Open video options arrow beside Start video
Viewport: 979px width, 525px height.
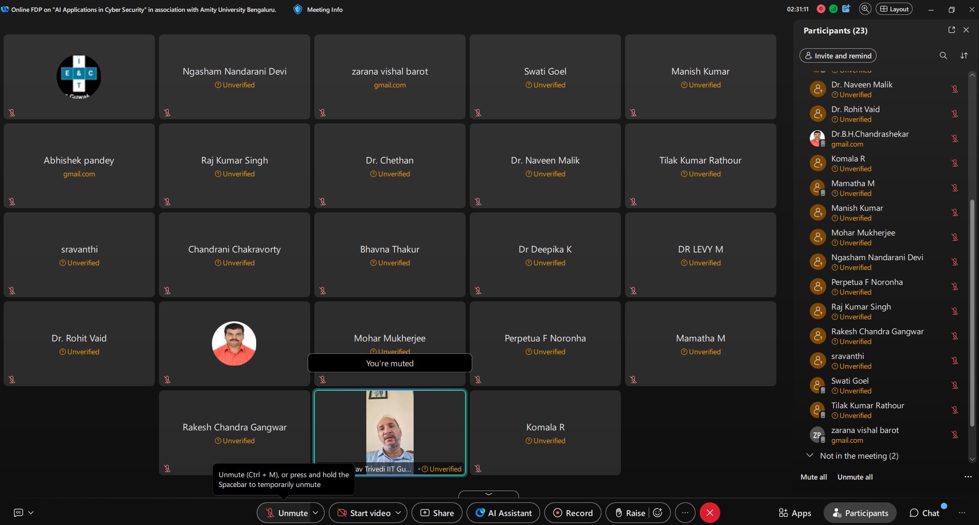click(x=398, y=513)
